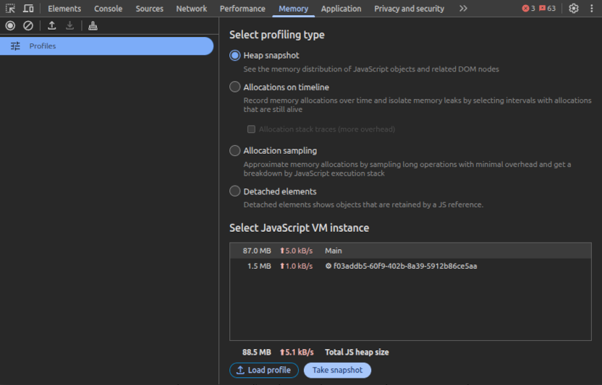
Task: Click the red errors count badge
Action: [x=528, y=9]
